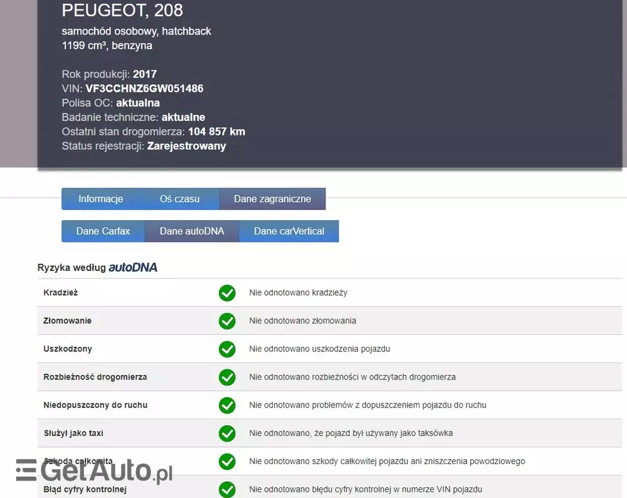The height and width of the screenshot is (498, 627).
Task: Click the green checkmark beside Złomowanie
Action: pos(227,321)
